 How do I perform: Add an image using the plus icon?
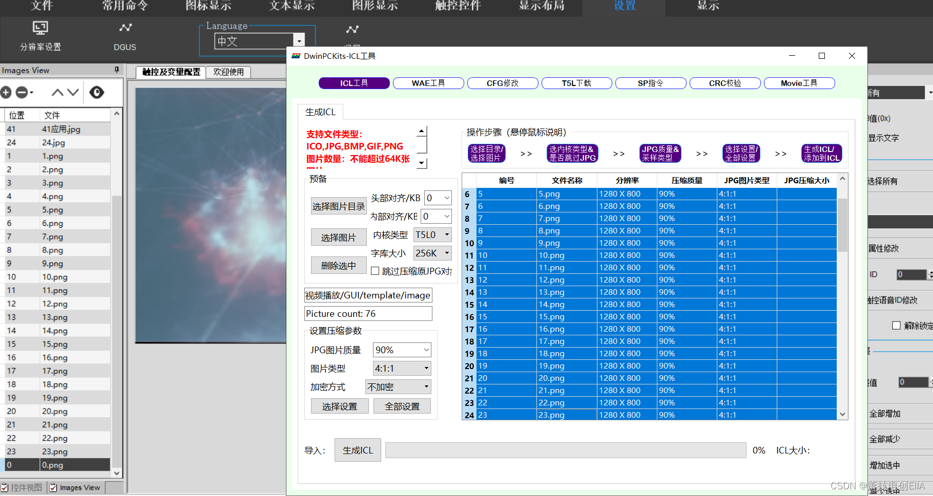coord(6,93)
